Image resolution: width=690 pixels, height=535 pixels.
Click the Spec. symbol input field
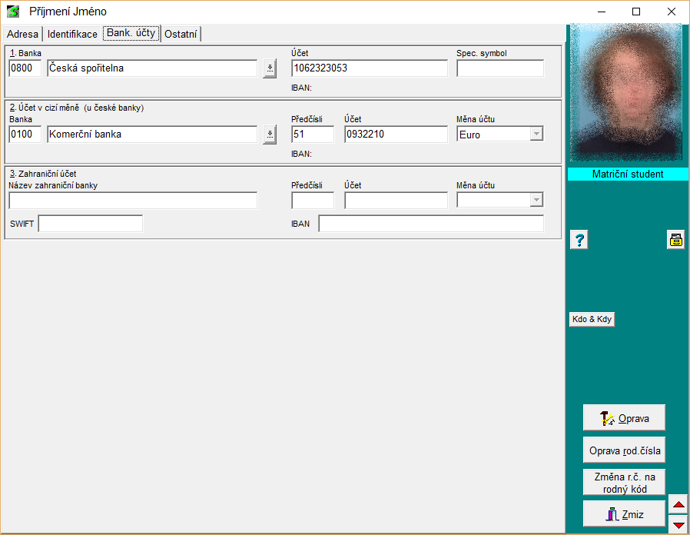point(499,68)
